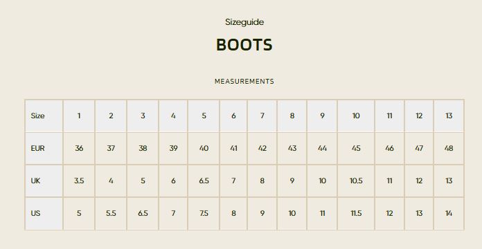Image resolution: width=482 pixels, height=249 pixels.
Task: Pick the US row cell showing 10
Action: pyautogui.click(x=292, y=214)
